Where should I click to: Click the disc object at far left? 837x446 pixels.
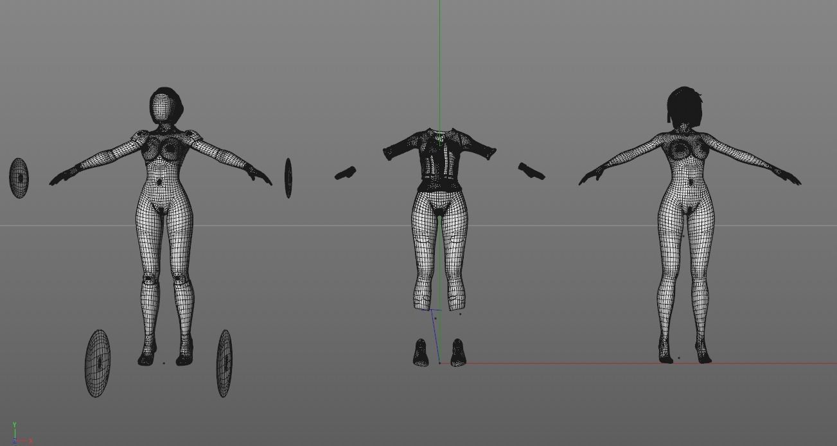pyautogui.click(x=19, y=178)
